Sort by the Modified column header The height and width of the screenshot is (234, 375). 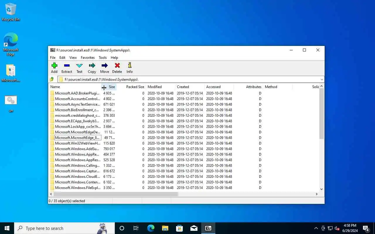coord(161,87)
